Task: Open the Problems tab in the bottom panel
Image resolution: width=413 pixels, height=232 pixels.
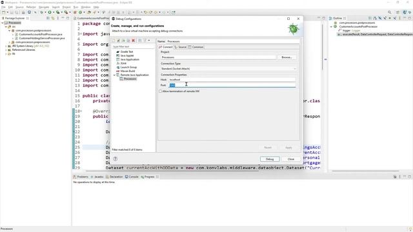Action: coord(81,177)
